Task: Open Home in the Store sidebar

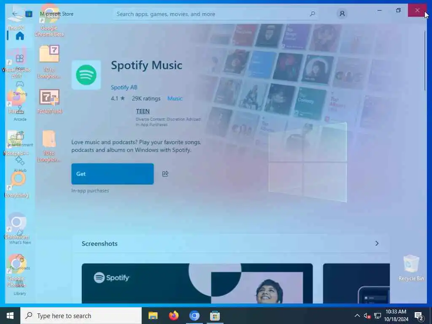Action: (19, 36)
